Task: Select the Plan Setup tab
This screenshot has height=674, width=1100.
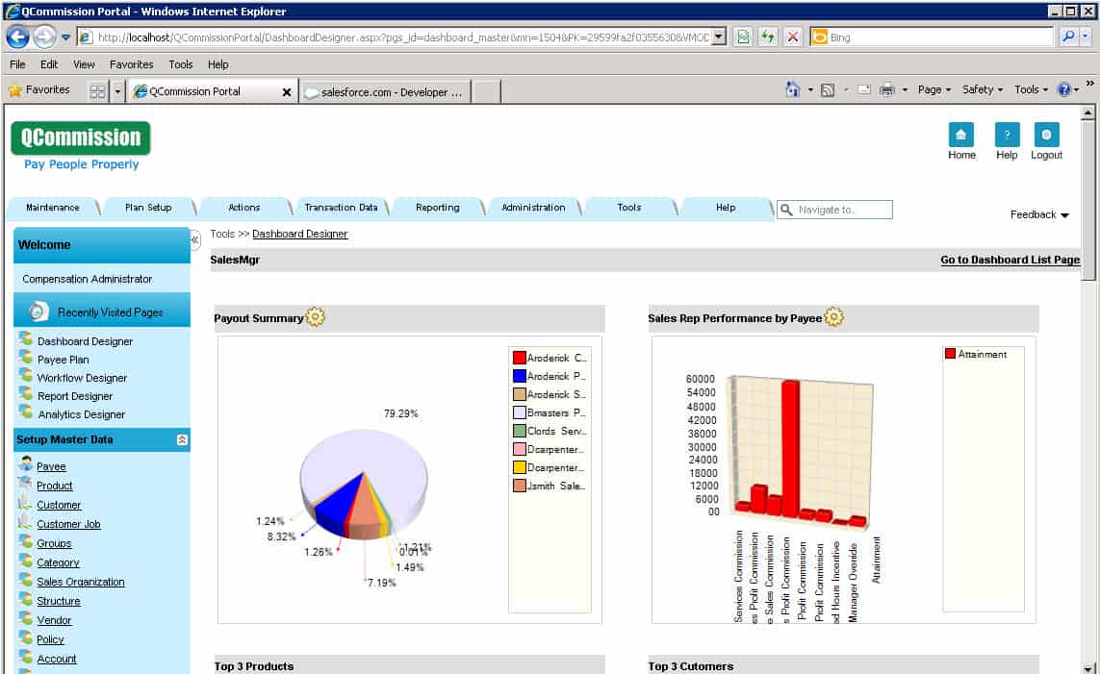Action: [148, 208]
